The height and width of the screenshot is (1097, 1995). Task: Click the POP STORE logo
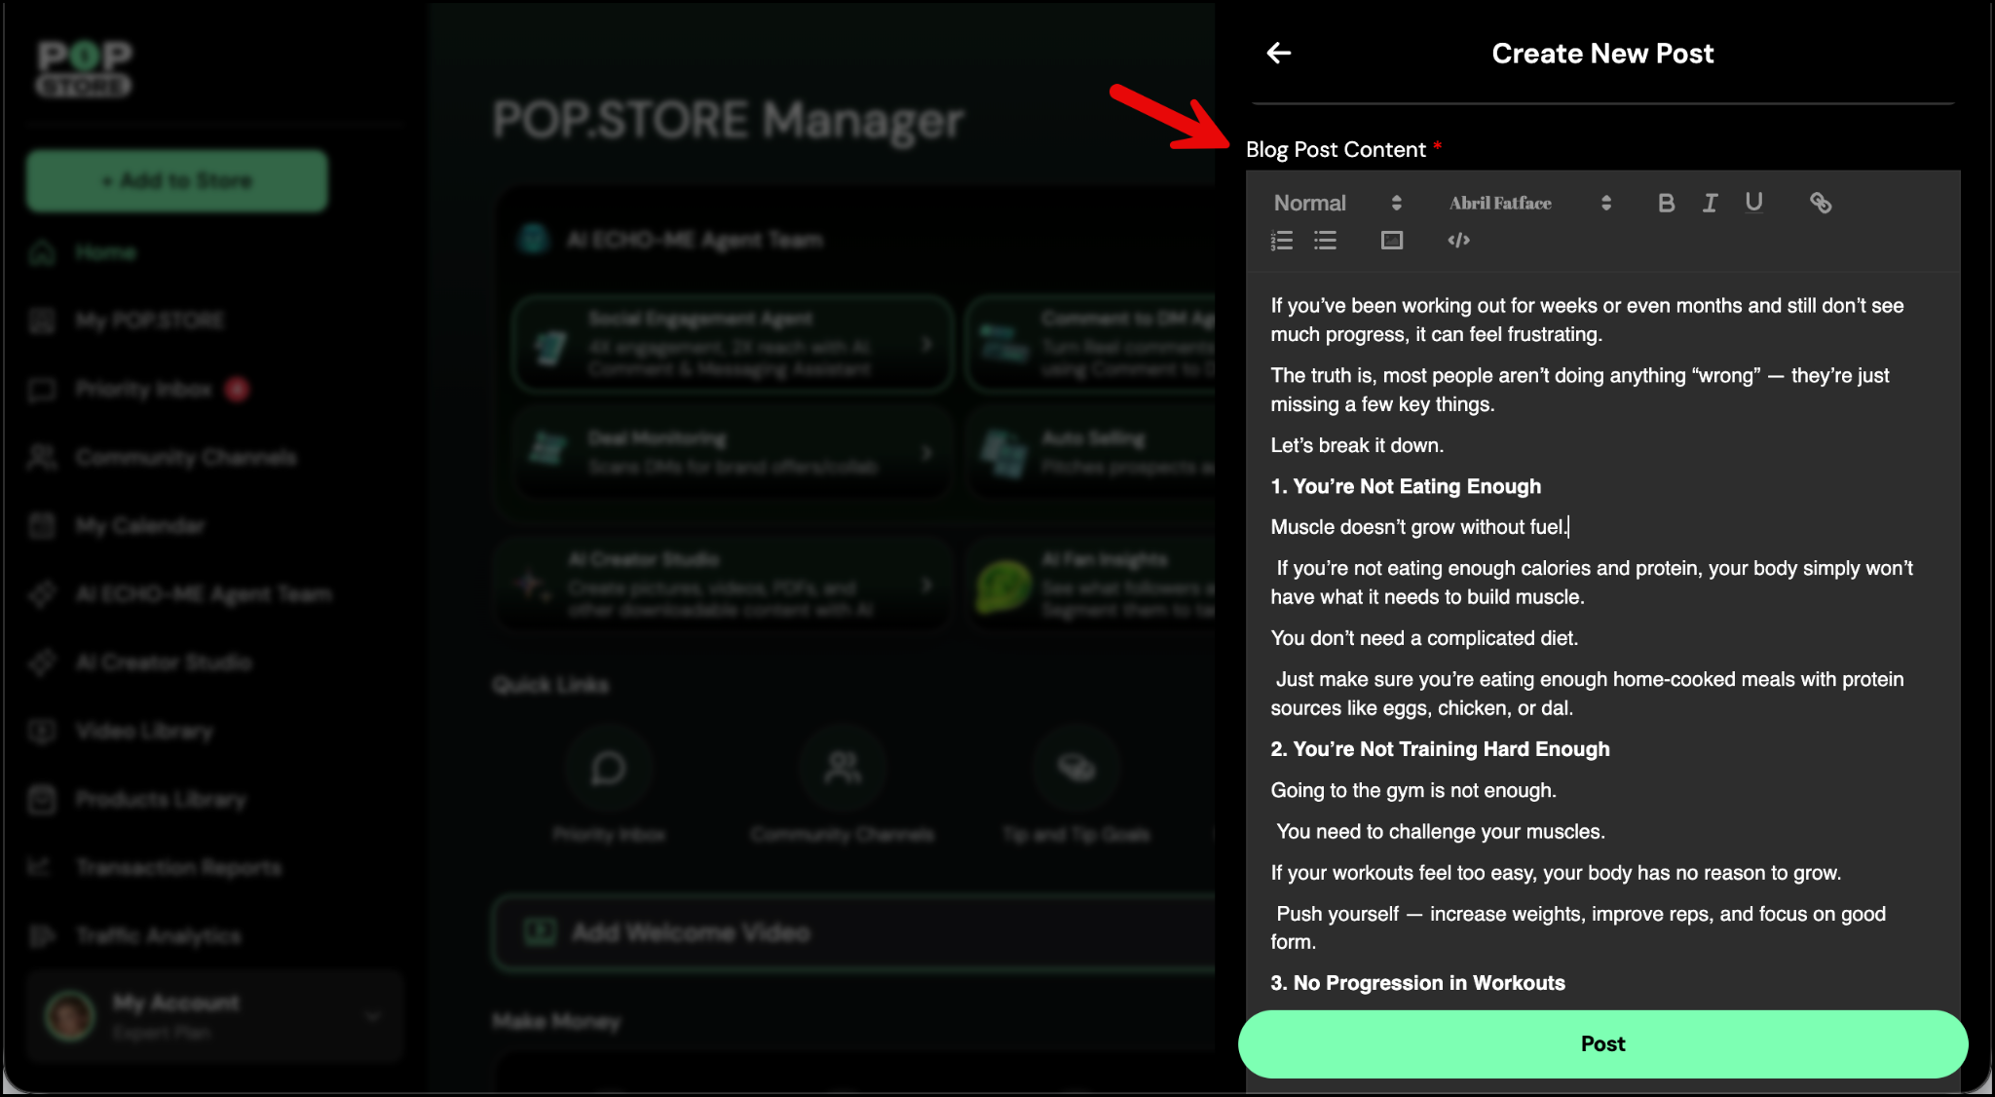click(84, 68)
